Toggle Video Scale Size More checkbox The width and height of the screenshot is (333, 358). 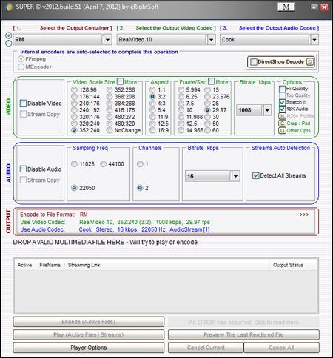point(120,81)
